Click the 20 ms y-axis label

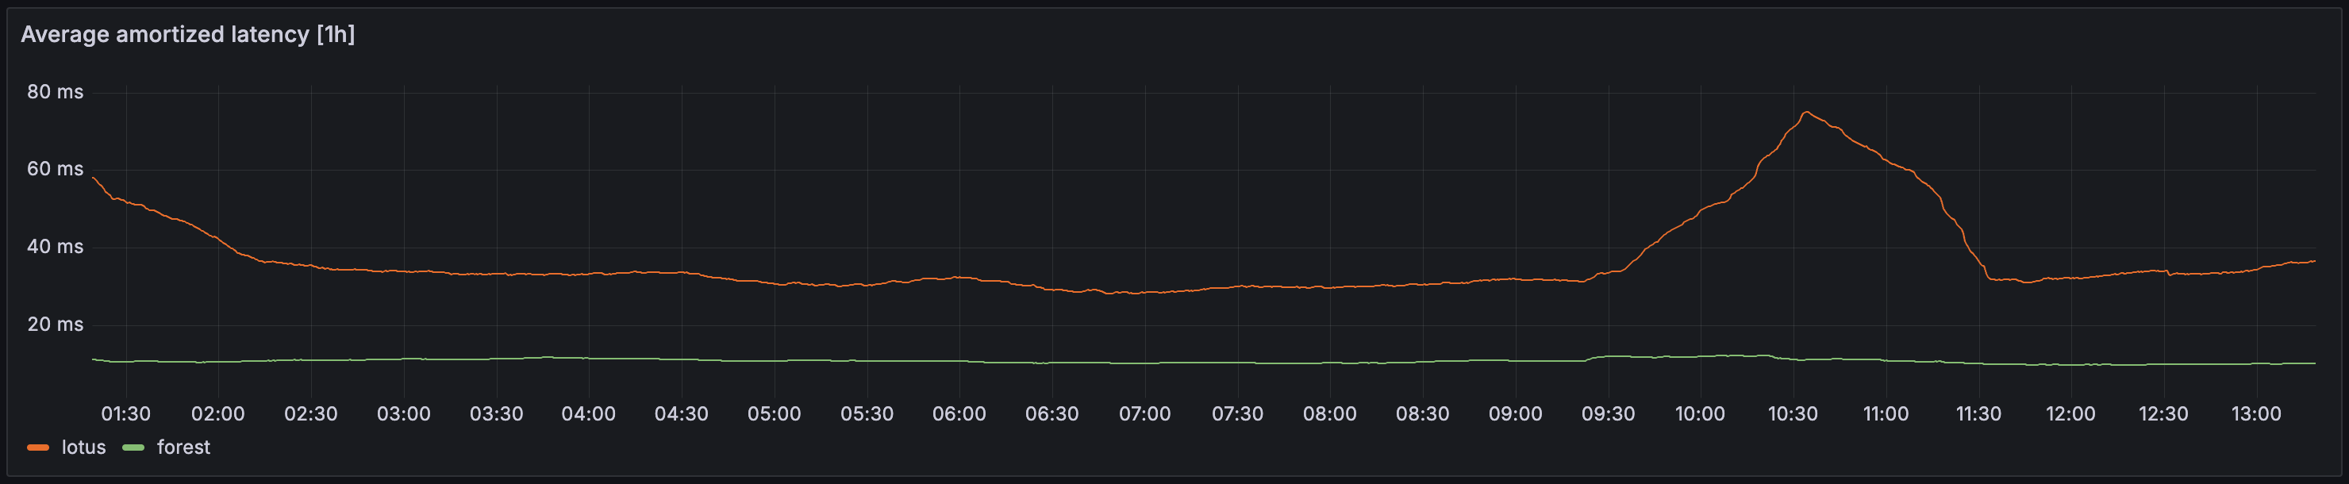click(x=55, y=325)
